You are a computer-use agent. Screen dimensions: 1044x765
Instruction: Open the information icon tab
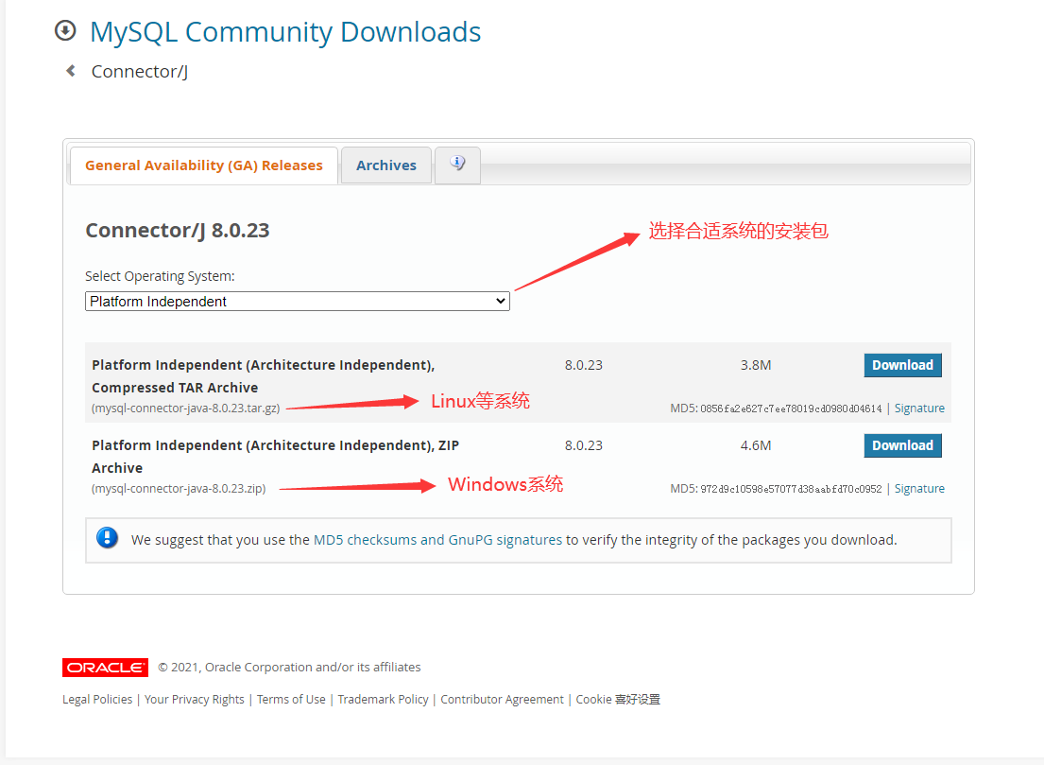pos(457,164)
